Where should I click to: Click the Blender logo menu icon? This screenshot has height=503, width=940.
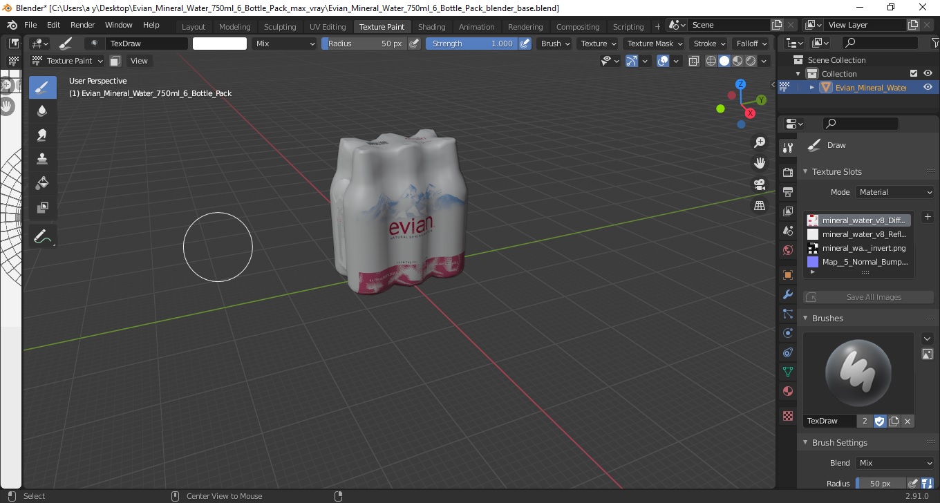pyautogui.click(x=12, y=25)
